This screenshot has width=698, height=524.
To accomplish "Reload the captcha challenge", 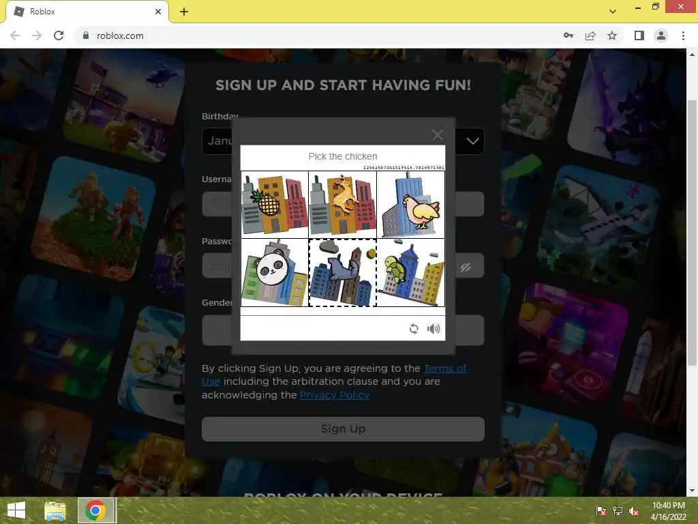I will click(414, 329).
